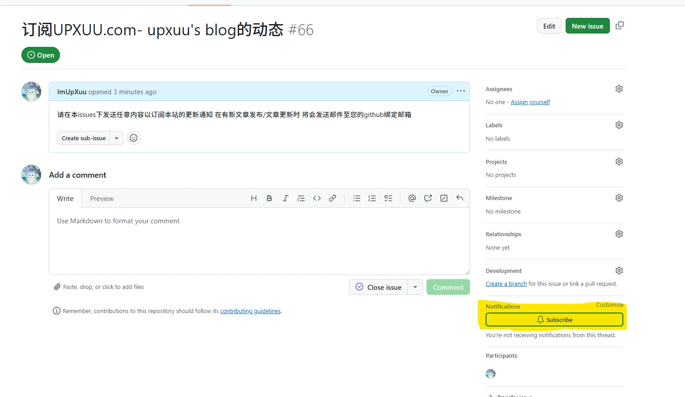685x397 pixels.
Task: Open the three-dot menu on the issue post
Action: click(461, 91)
